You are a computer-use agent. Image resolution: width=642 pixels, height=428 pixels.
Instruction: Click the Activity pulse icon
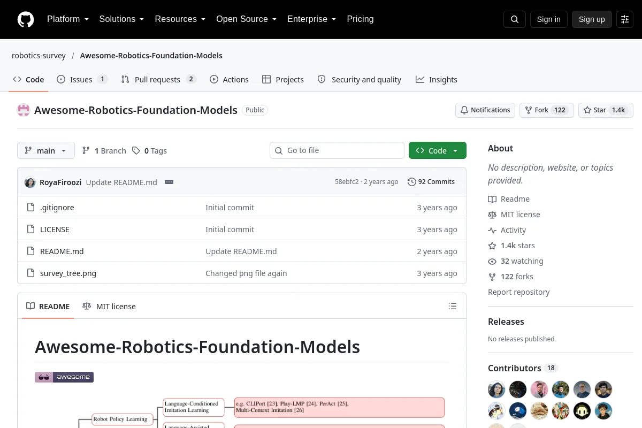coord(492,230)
